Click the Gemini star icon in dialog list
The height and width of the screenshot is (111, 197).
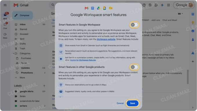click(x=61, y=59)
